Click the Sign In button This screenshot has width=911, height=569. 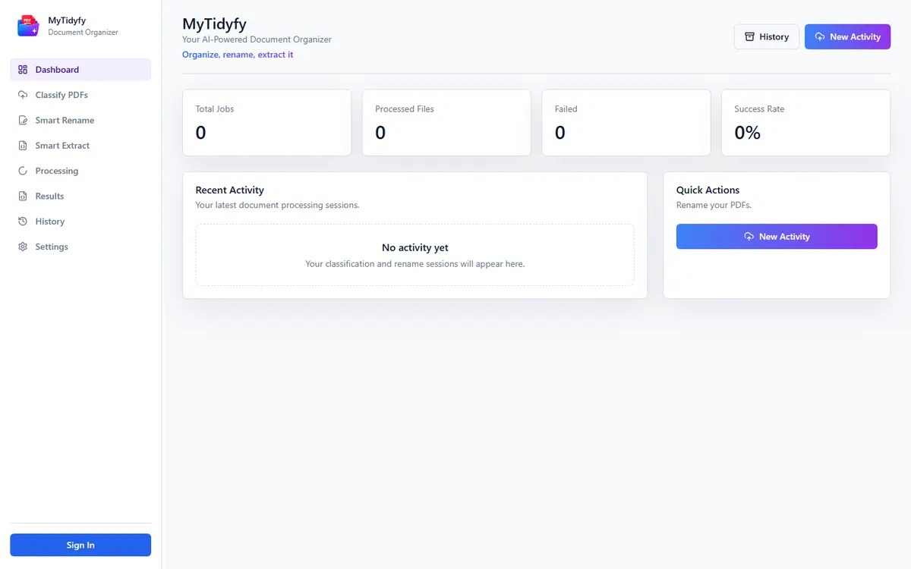[x=80, y=545]
